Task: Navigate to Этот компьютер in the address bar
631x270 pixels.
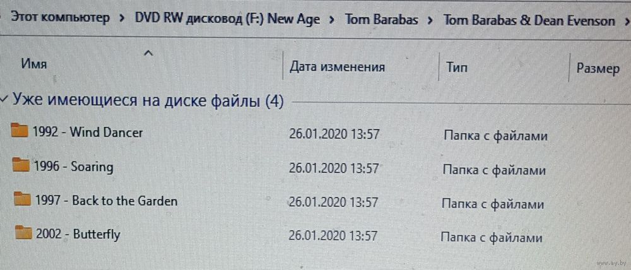Action: click(60, 18)
